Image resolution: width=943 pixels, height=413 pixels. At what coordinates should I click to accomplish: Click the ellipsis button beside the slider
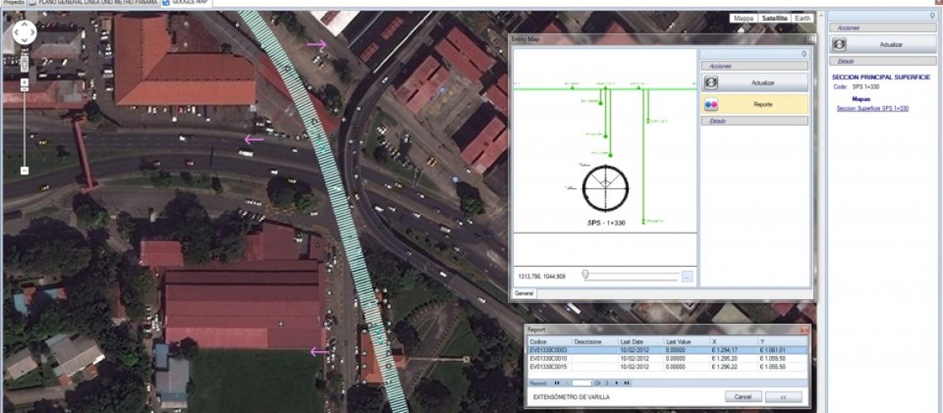coord(687,276)
